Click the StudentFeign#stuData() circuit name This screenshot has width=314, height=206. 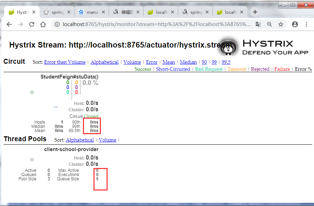click(70, 77)
